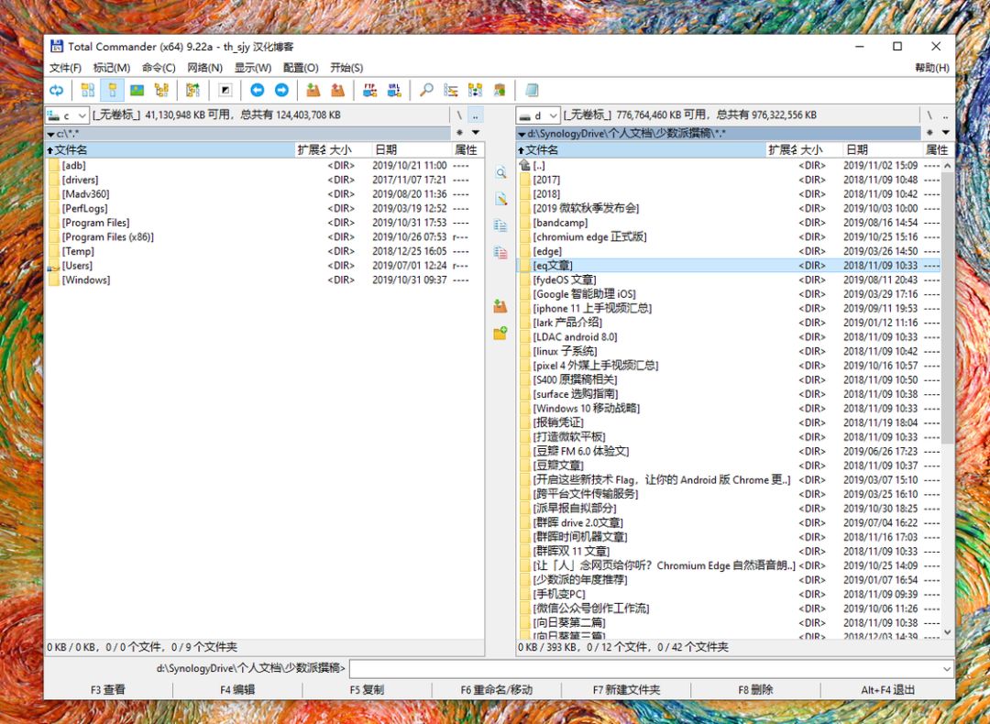Click the copy names to clipboard icon

(500, 90)
